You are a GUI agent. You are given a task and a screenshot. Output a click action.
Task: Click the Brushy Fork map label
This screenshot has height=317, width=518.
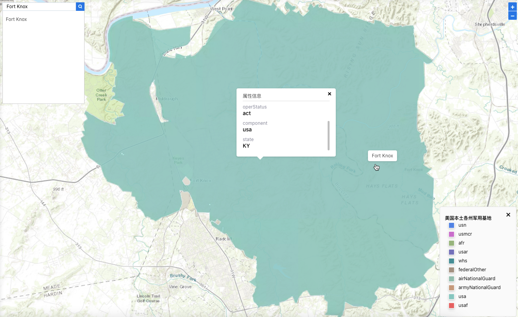point(183,277)
